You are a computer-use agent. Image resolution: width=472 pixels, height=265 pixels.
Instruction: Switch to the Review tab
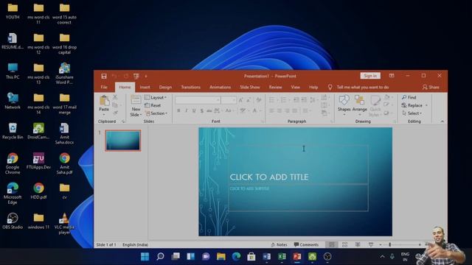(275, 87)
